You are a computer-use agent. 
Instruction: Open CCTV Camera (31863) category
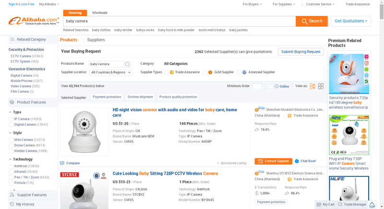[27, 56]
